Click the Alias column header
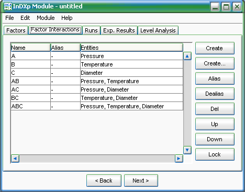Viewport: 245px width, 192px height. point(65,48)
